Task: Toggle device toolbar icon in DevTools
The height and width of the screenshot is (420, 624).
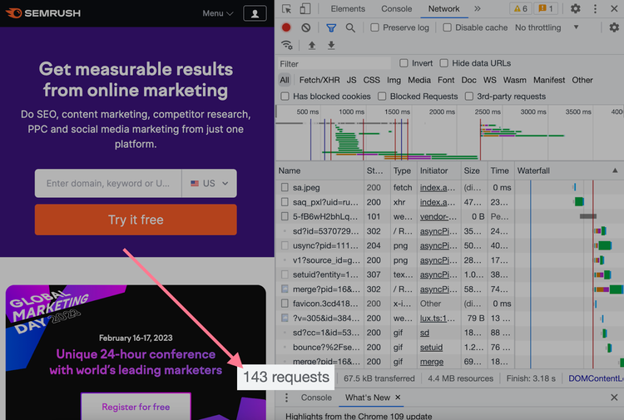Action: (305, 9)
